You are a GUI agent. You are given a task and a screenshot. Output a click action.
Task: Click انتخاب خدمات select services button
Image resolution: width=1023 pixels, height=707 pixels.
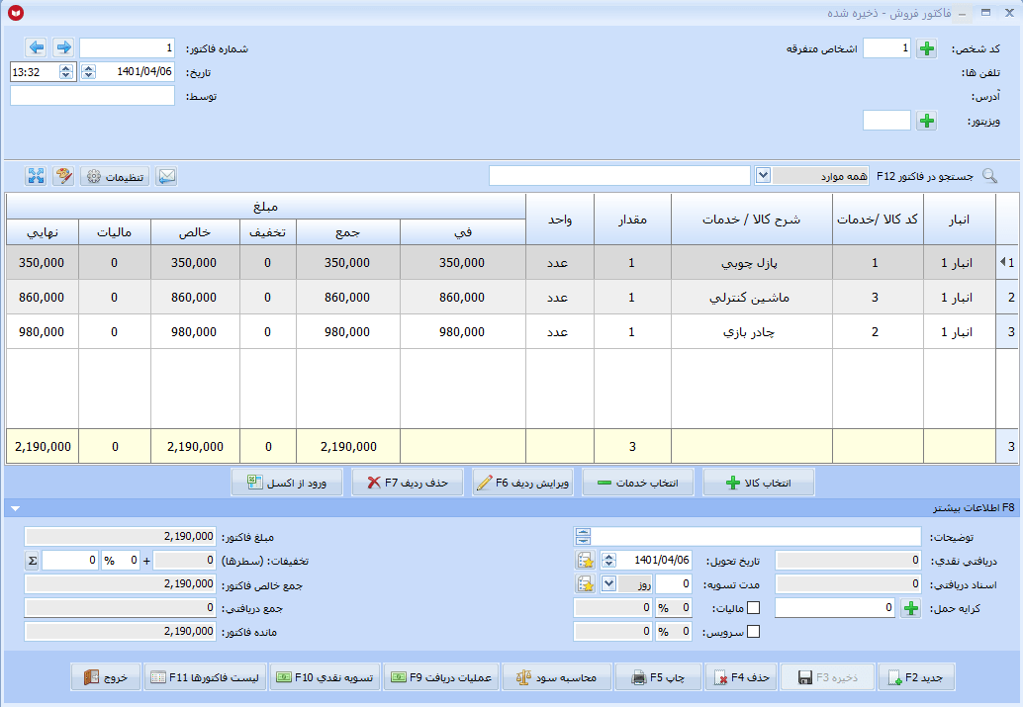638,483
